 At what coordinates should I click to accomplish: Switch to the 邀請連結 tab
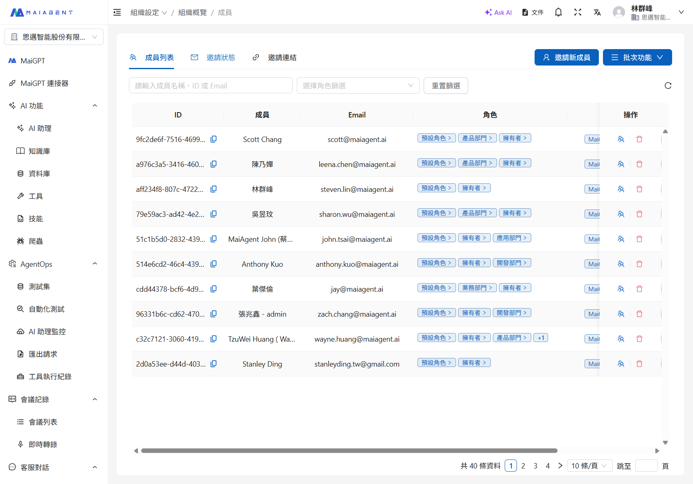(282, 57)
